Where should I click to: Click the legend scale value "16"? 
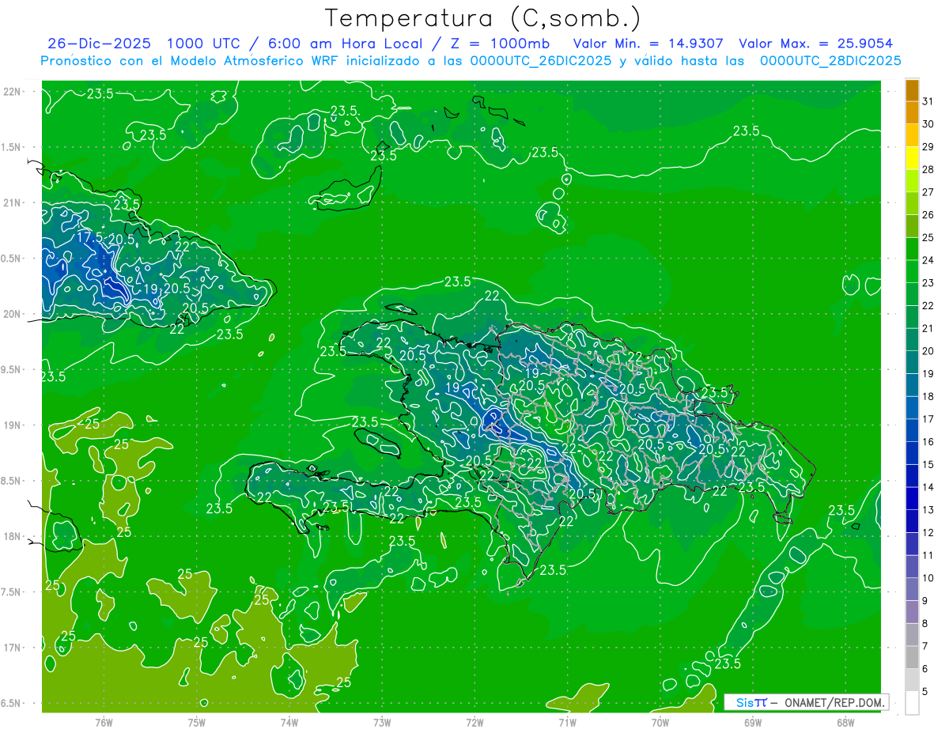coord(928,442)
